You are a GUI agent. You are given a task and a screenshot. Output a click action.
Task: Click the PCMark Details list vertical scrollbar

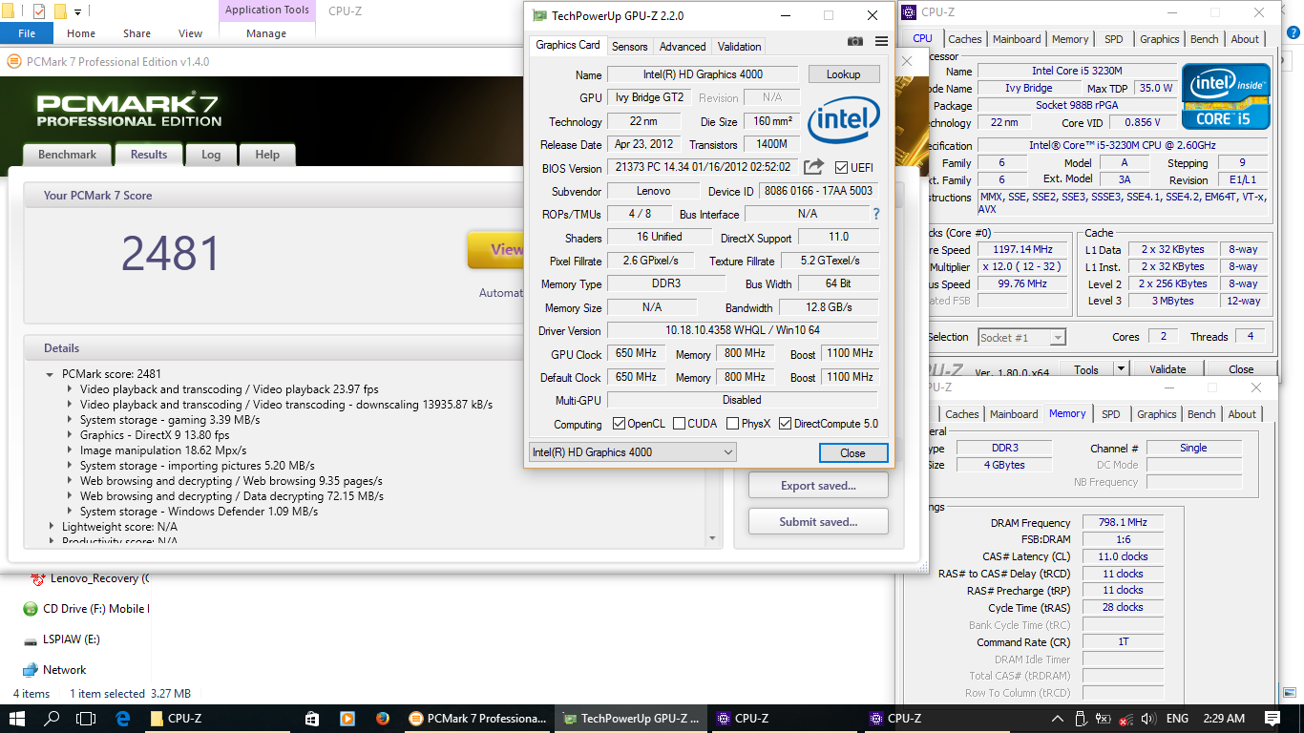point(712,452)
